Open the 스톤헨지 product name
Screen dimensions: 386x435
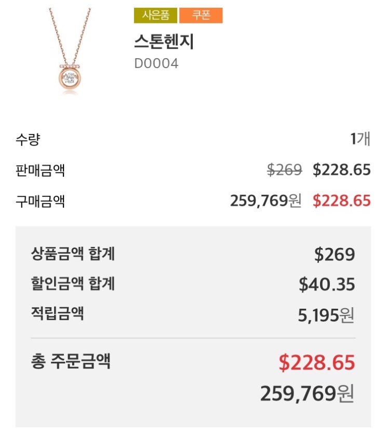164,42
